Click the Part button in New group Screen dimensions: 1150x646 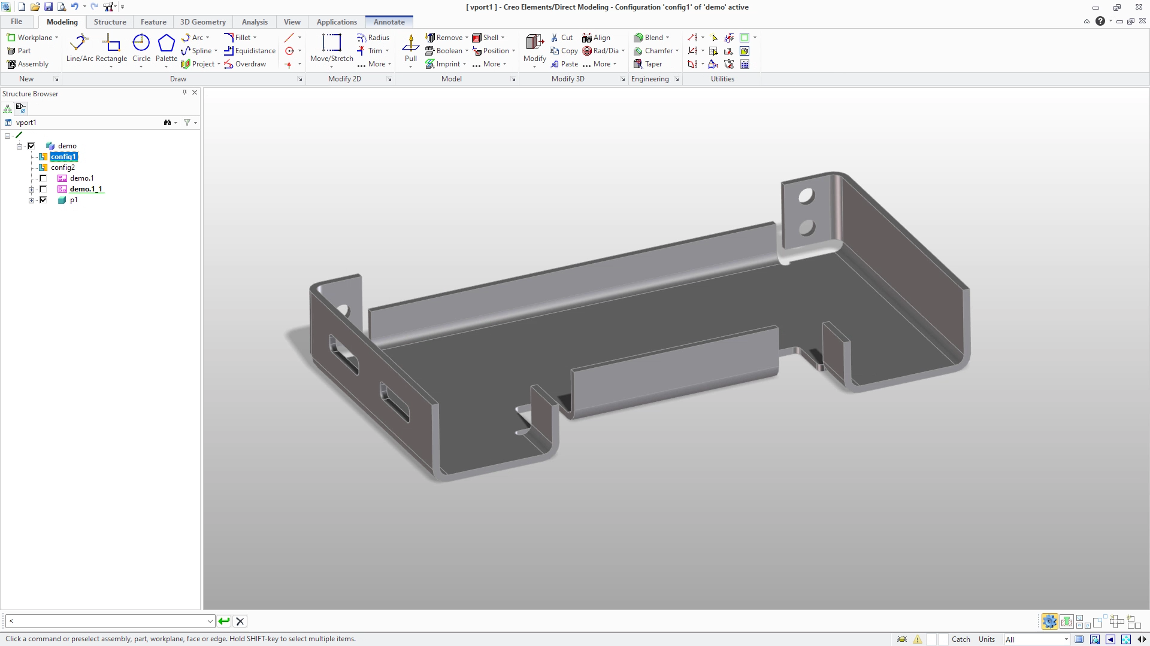pyautogui.click(x=19, y=51)
